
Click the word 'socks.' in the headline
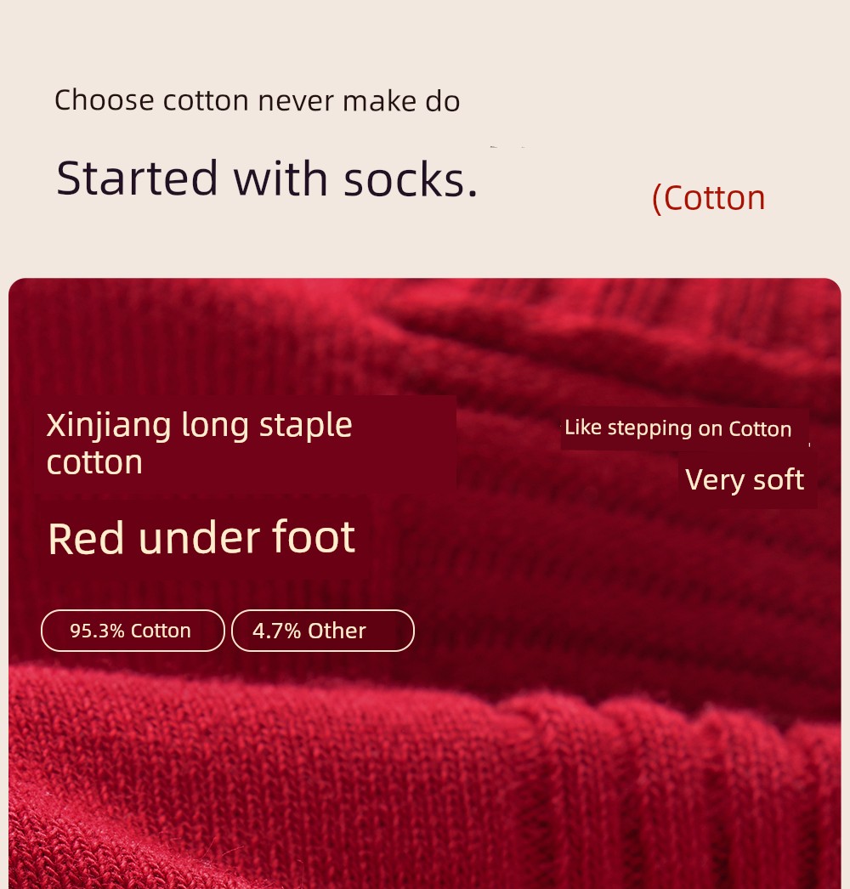[411, 179]
